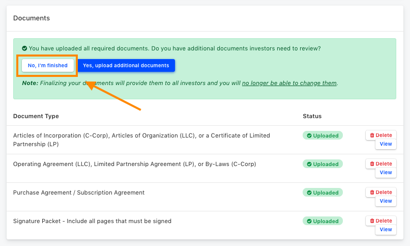The height and width of the screenshot is (246, 410).
Task: View the Signature Packet document
Action: [x=386, y=230]
